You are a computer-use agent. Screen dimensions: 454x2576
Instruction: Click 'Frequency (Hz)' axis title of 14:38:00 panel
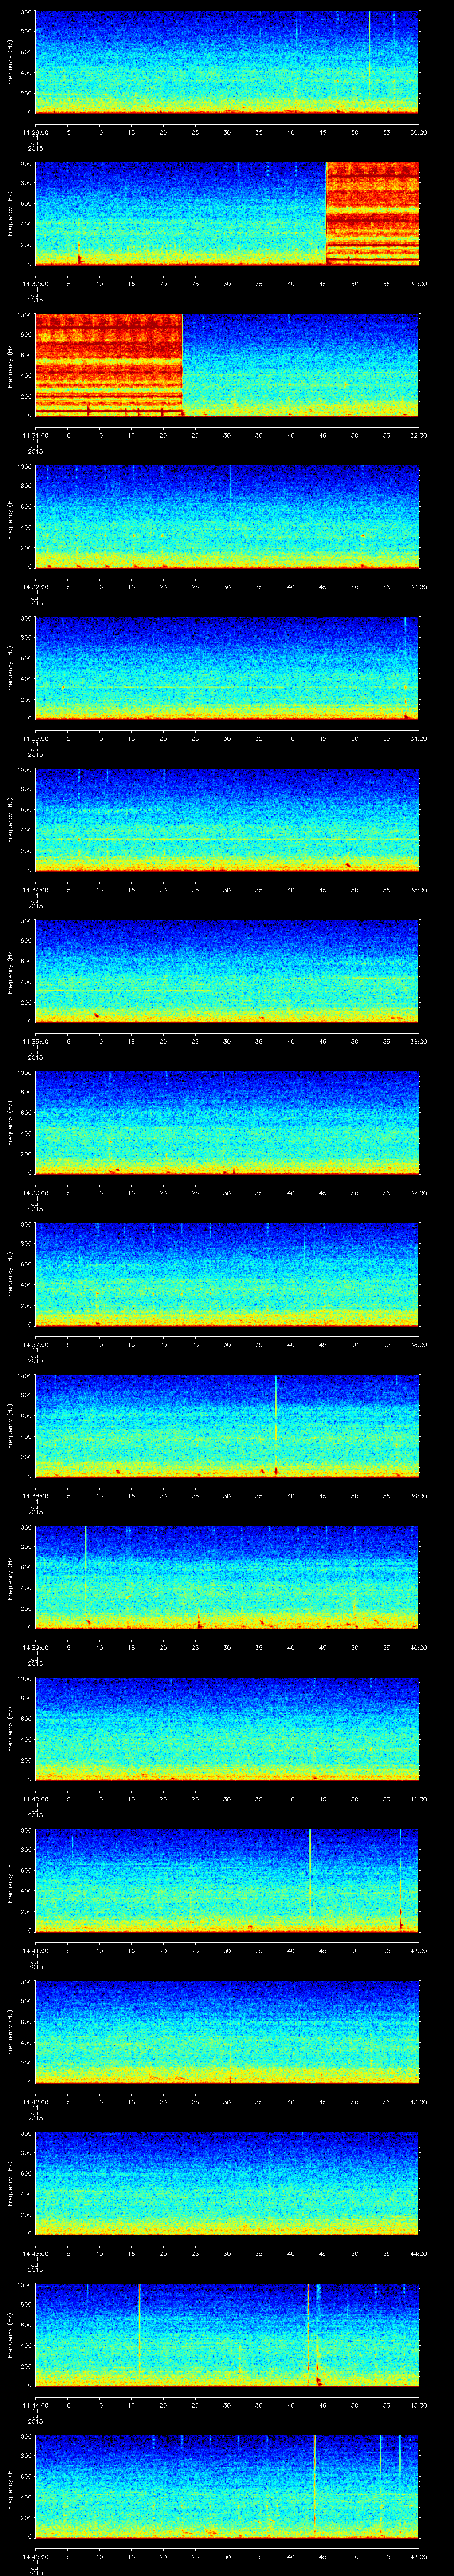[x=10, y=1427]
